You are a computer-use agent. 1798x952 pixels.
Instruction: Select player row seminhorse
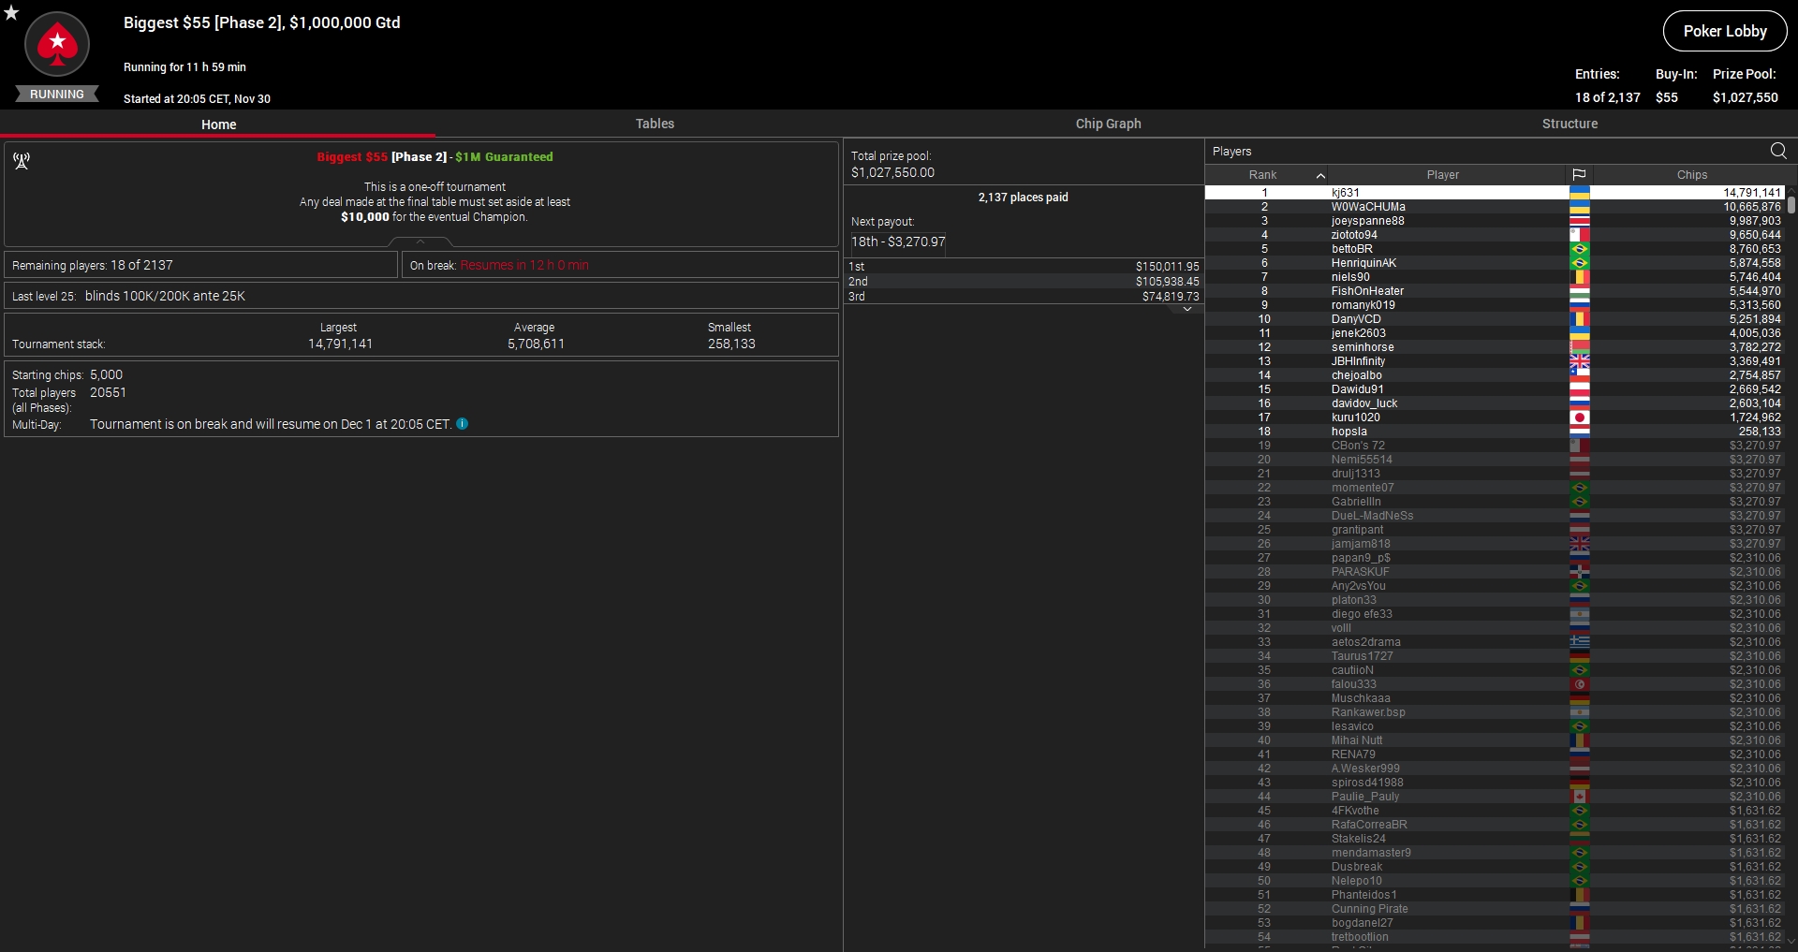click(x=1495, y=347)
